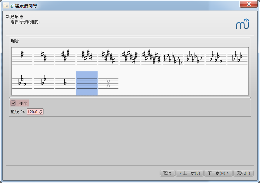The width and height of the screenshot is (260, 183).
Task: Click the 完成 finish button
Action: click(243, 173)
